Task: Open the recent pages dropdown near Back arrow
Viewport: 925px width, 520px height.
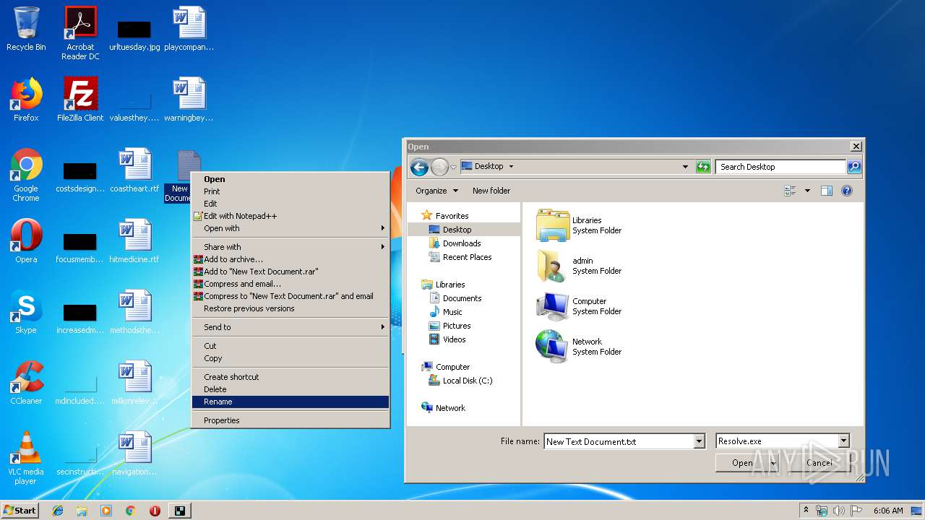Action: 453,168
